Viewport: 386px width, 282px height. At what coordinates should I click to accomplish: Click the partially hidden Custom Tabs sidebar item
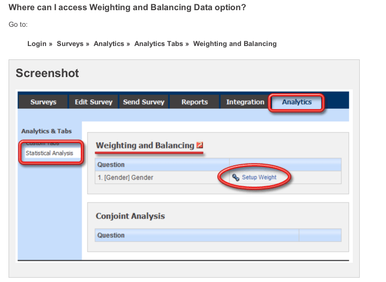click(43, 143)
